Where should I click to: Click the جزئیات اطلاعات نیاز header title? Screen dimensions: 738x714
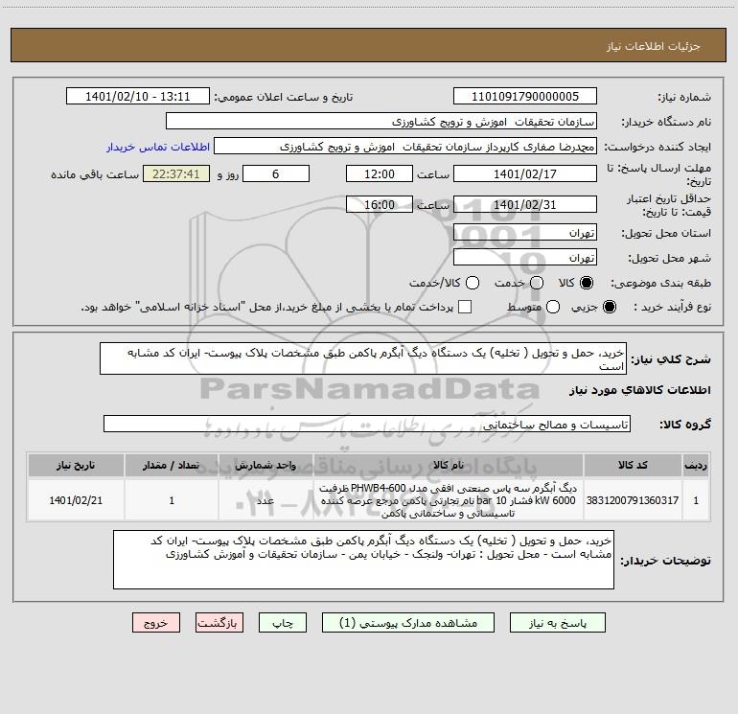point(654,46)
